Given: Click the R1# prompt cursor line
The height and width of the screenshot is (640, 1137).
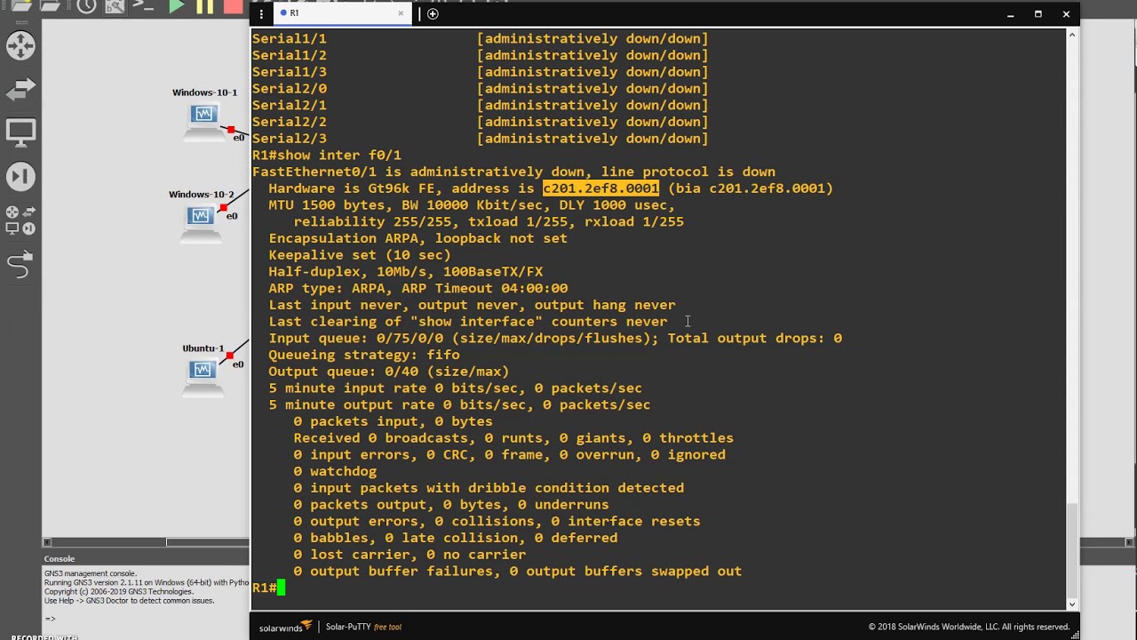Looking at the screenshot, I should click(268, 588).
